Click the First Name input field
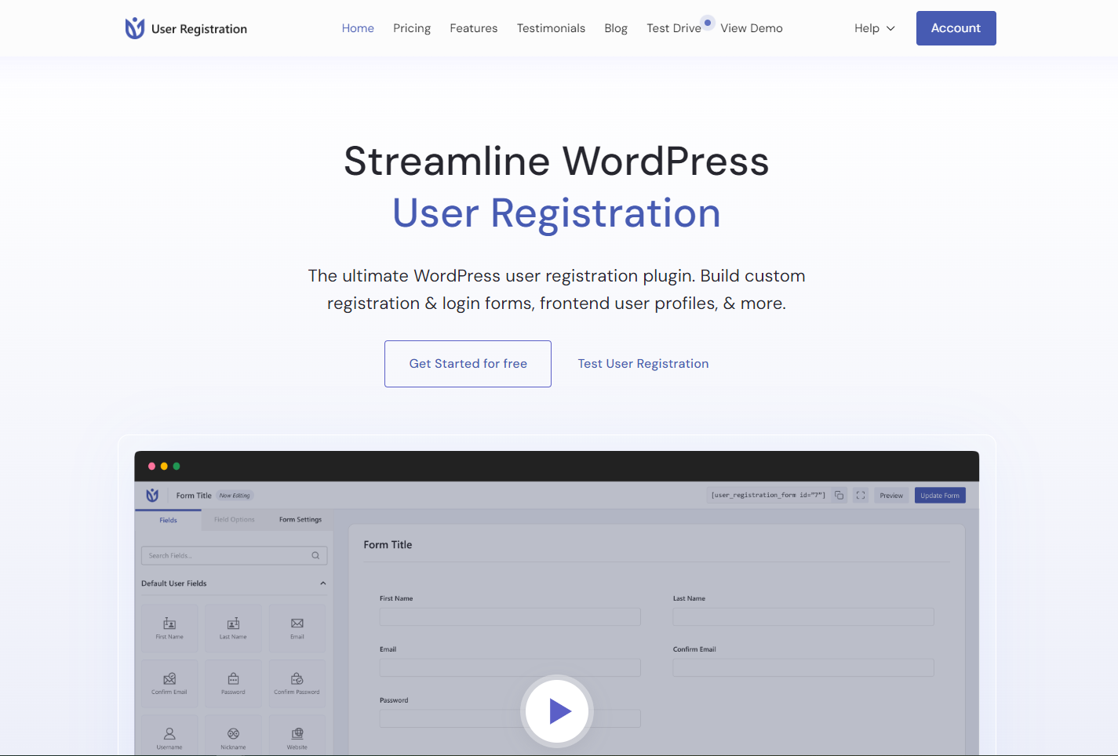This screenshot has width=1118, height=756. [510, 617]
